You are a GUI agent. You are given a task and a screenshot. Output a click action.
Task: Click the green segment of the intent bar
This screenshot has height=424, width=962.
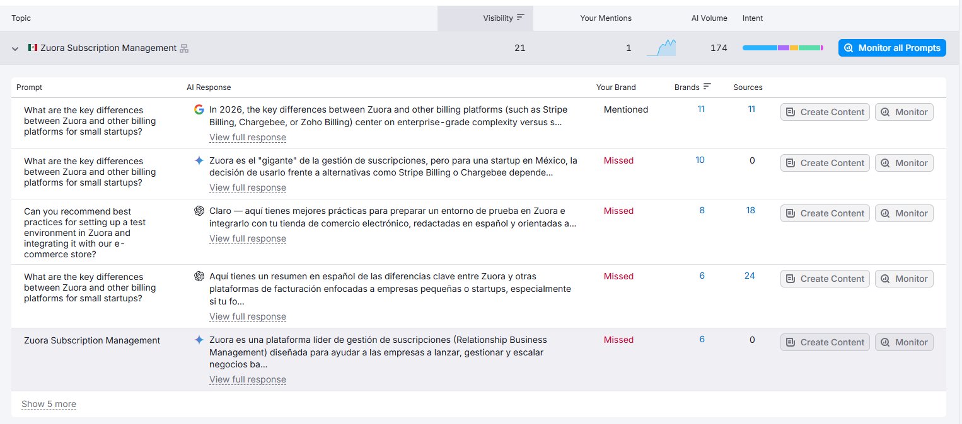tap(809, 48)
